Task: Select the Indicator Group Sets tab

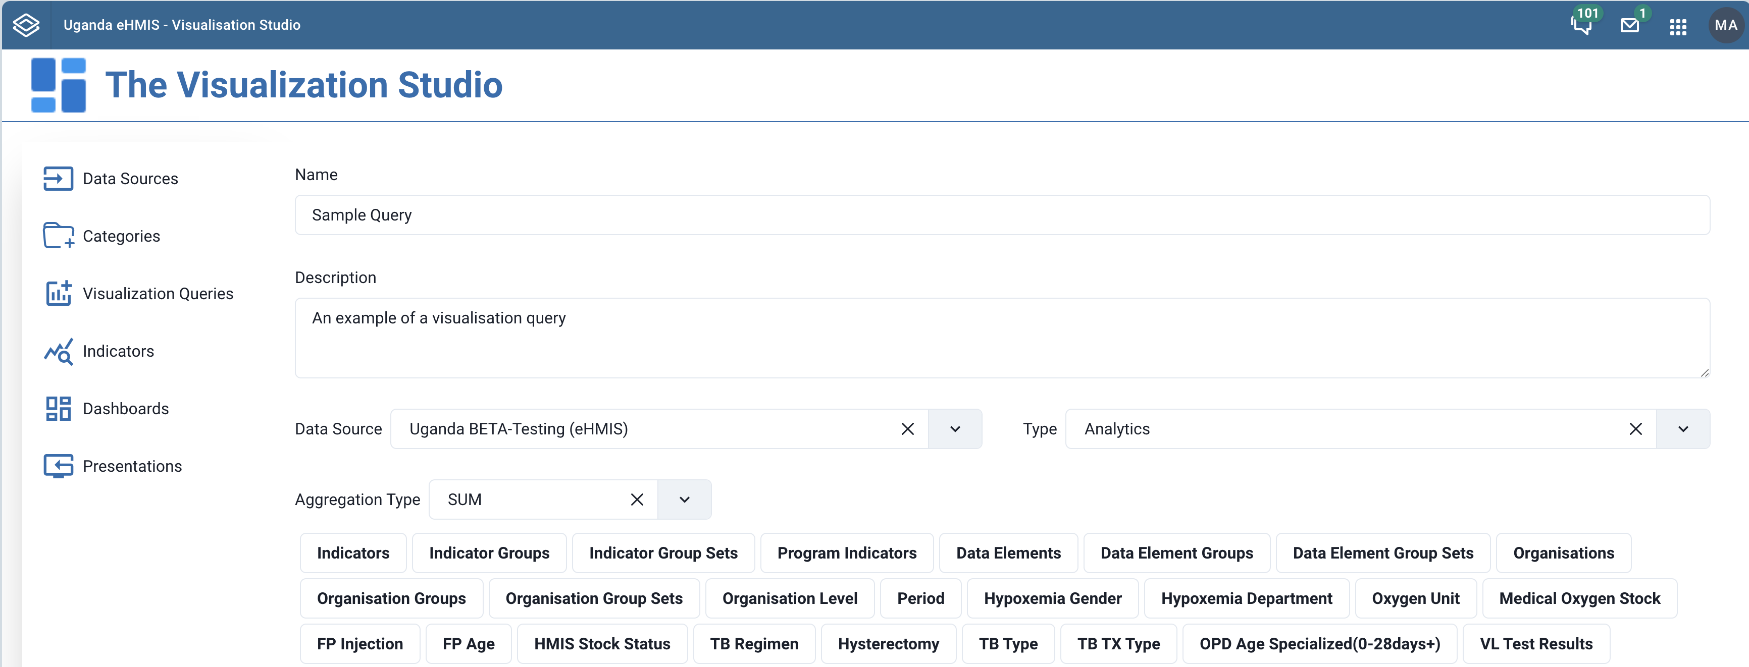Action: point(663,553)
